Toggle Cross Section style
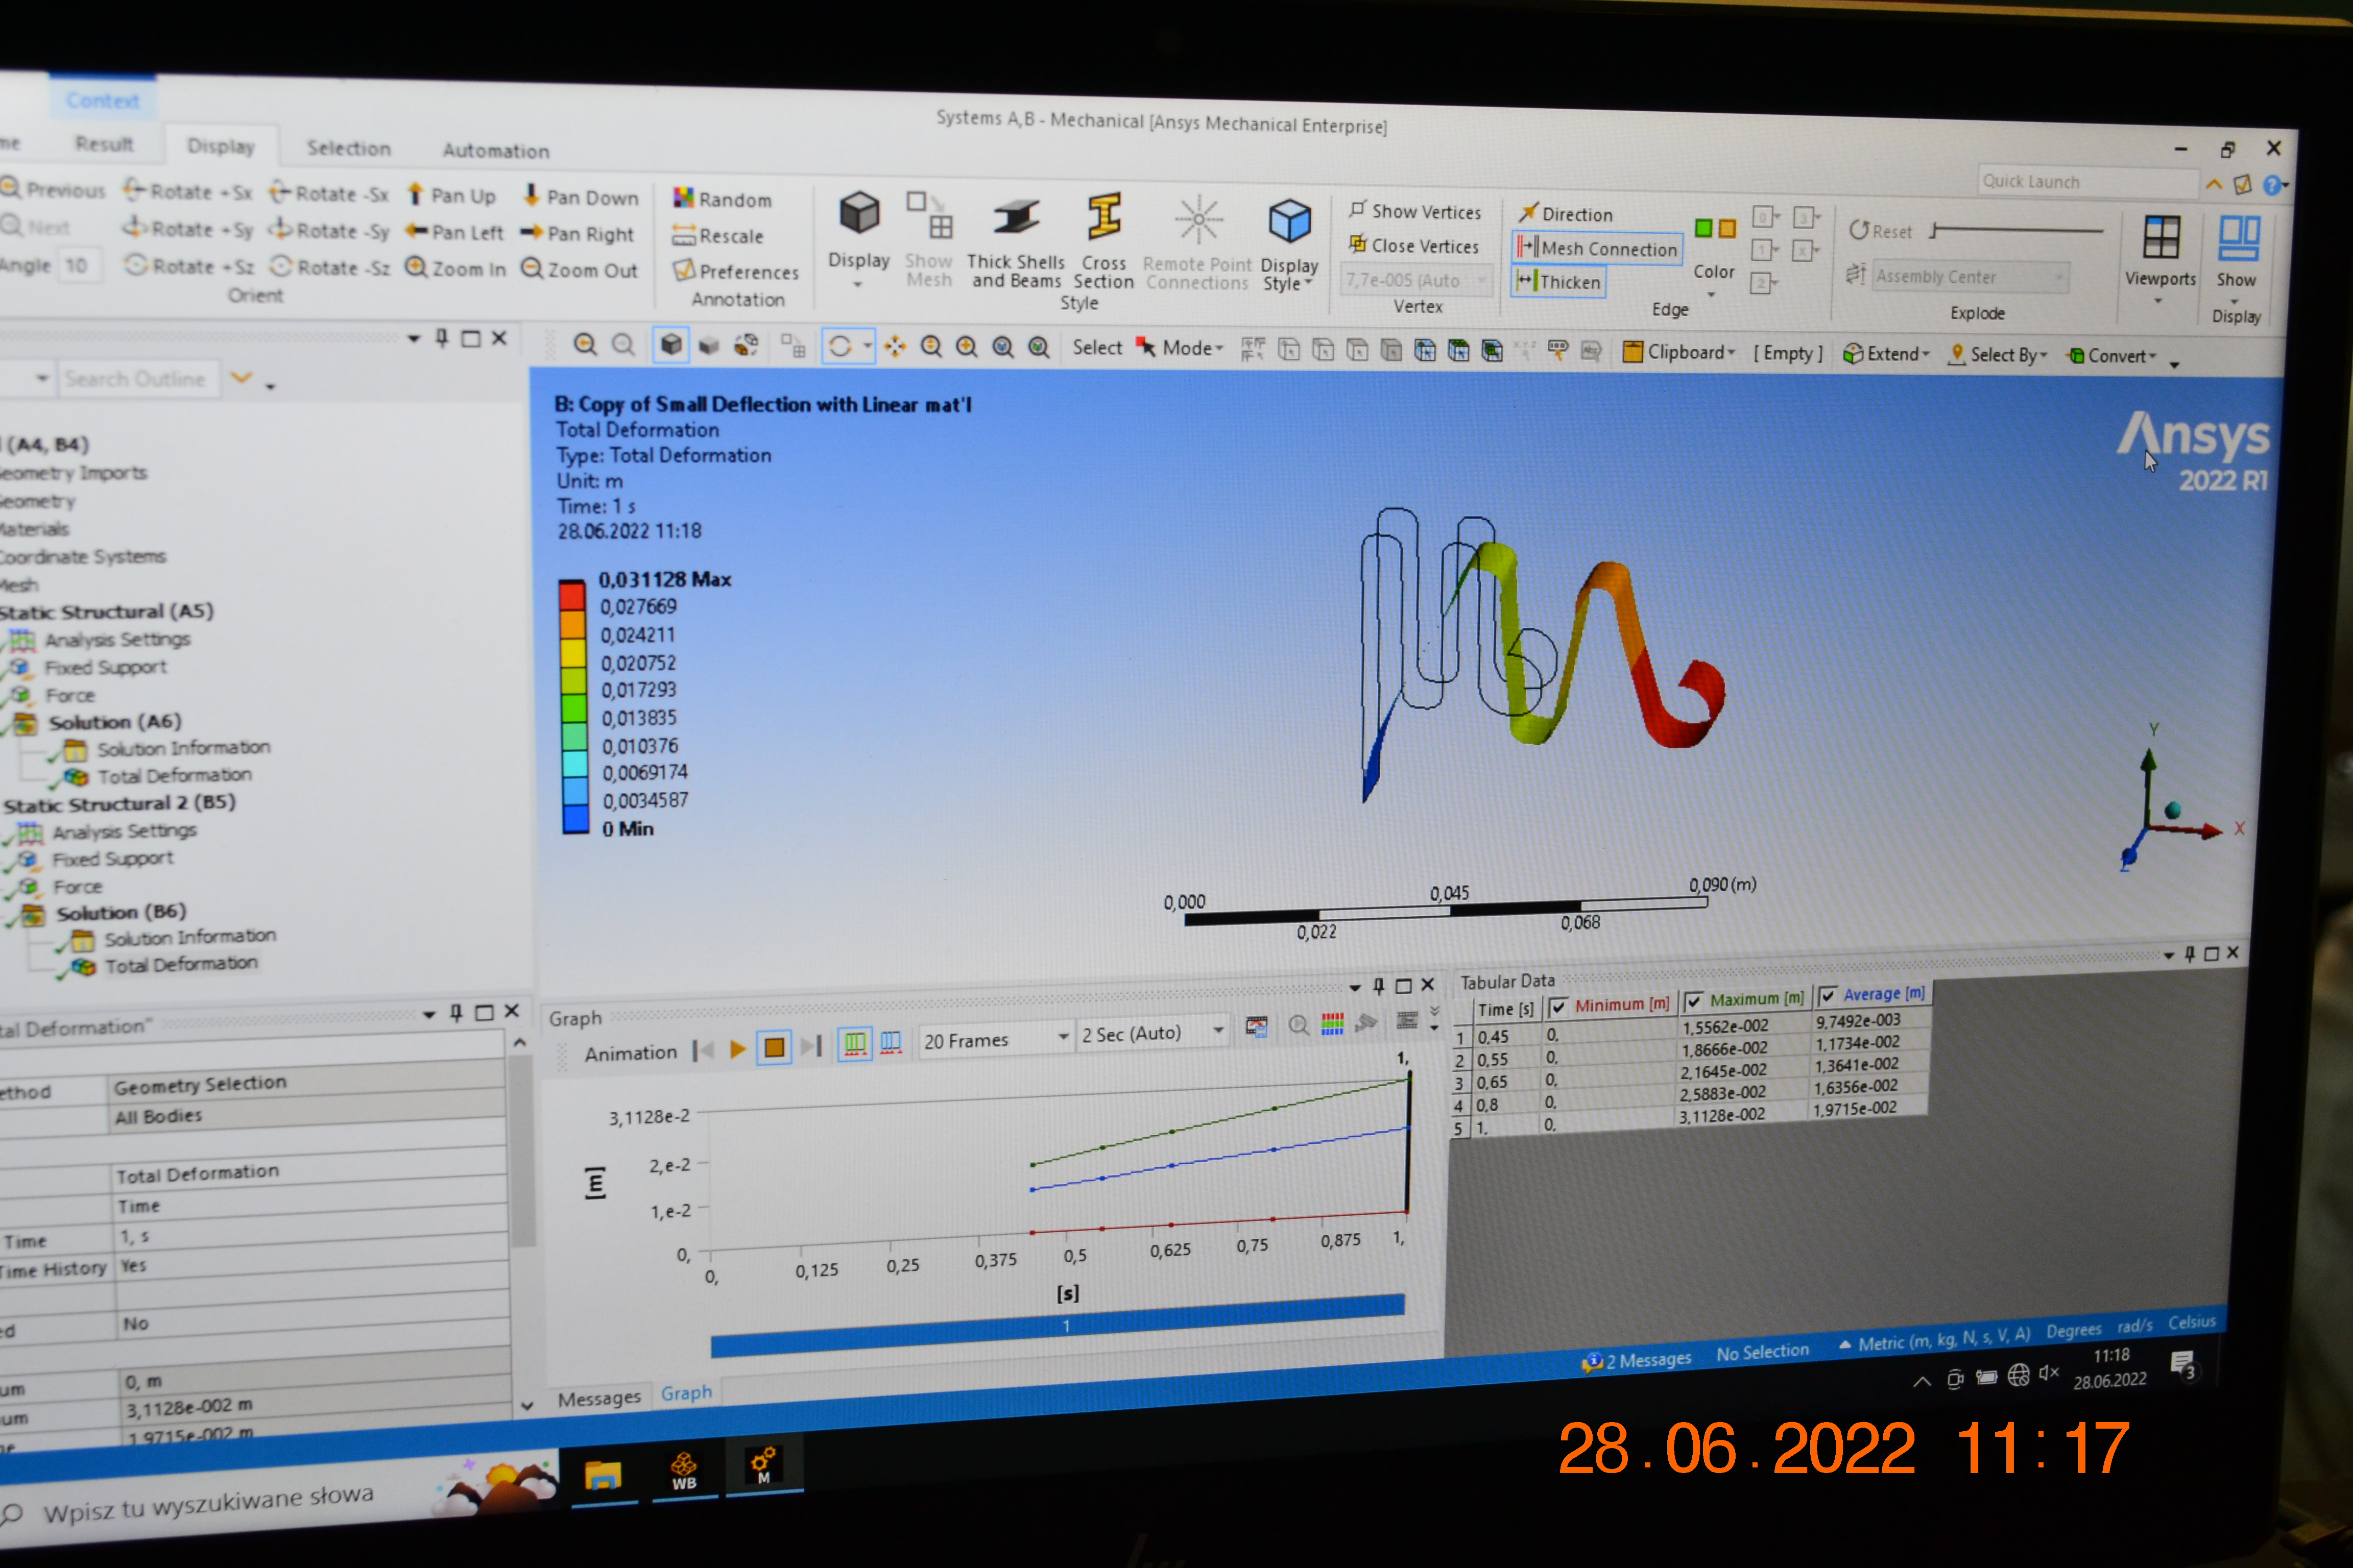Image resolution: width=2353 pixels, height=1568 pixels. click(x=1103, y=241)
